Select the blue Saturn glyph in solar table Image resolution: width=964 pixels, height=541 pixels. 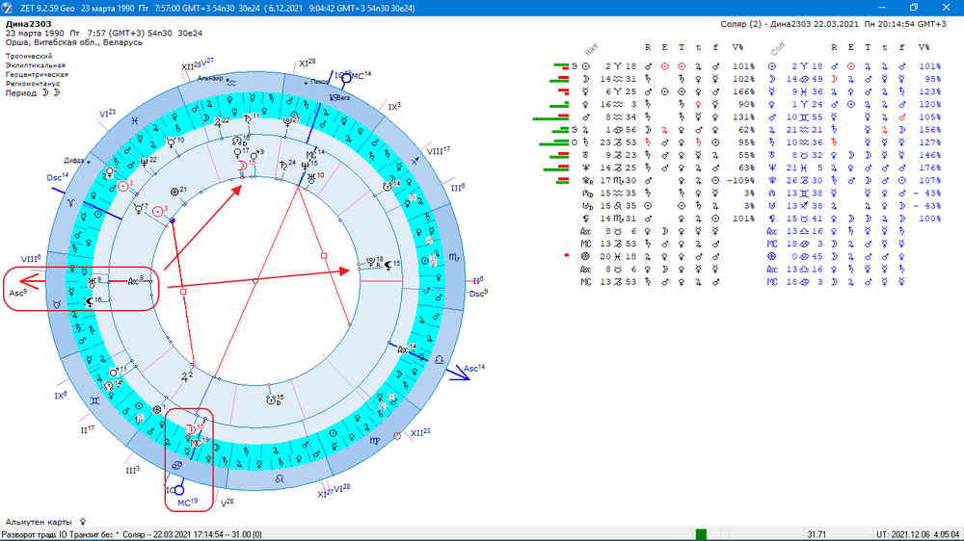[772, 142]
